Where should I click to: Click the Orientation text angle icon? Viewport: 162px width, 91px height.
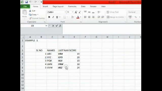pyautogui.click(x=99, y=12)
